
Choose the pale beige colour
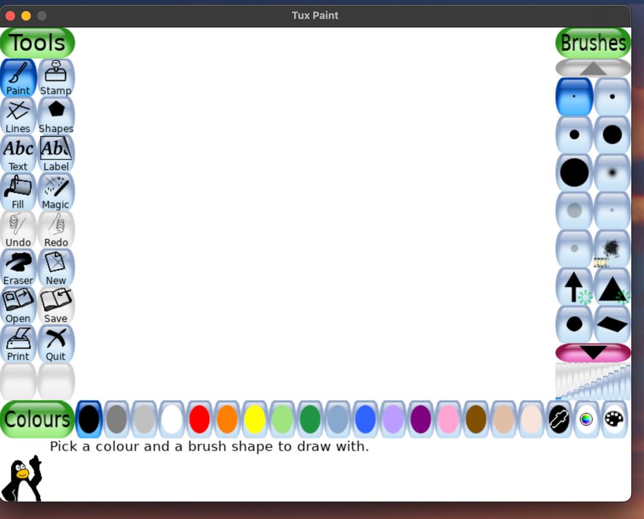(x=531, y=419)
